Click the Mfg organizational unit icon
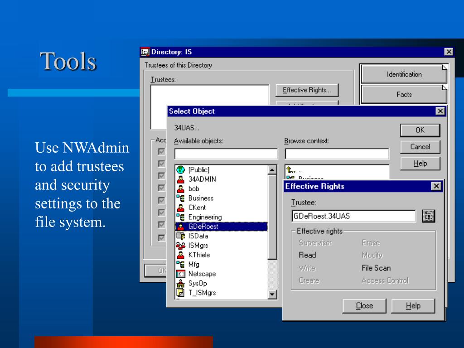464x348 pixels. click(180, 265)
